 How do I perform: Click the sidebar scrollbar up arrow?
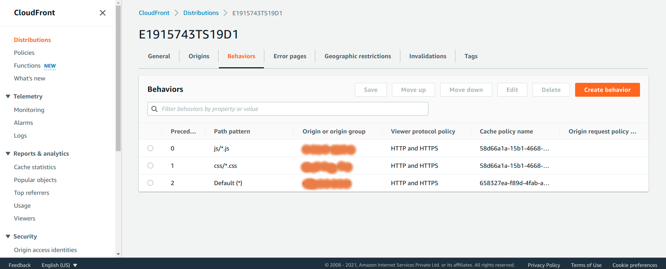point(118,3)
